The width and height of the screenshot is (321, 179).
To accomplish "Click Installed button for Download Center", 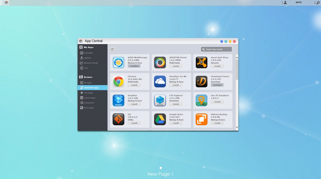I will coord(217,85).
